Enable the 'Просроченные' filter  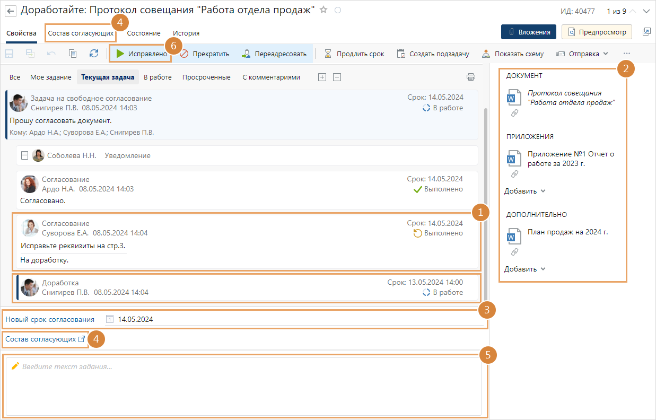click(206, 77)
